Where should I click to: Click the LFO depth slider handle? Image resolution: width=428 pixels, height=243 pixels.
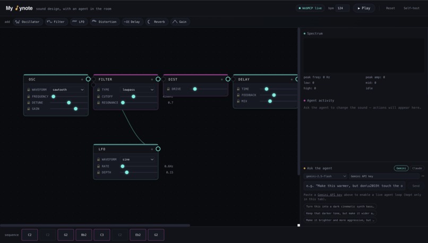pyautogui.click(x=127, y=172)
